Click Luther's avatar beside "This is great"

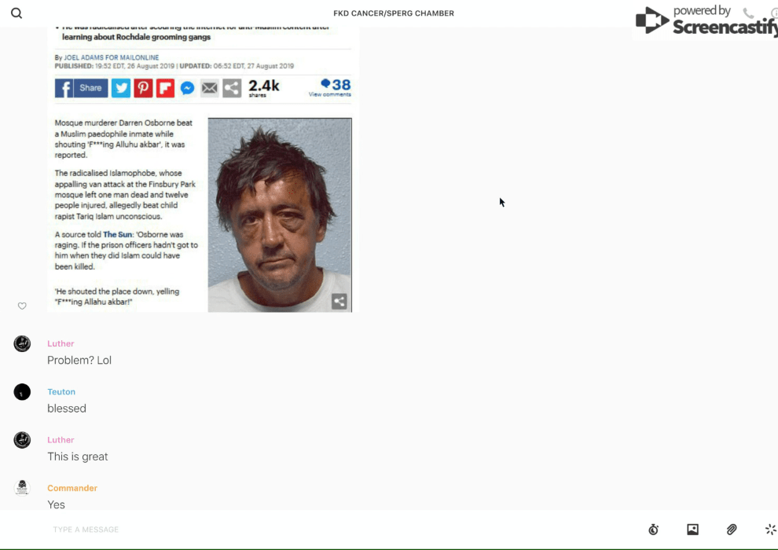(22, 440)
